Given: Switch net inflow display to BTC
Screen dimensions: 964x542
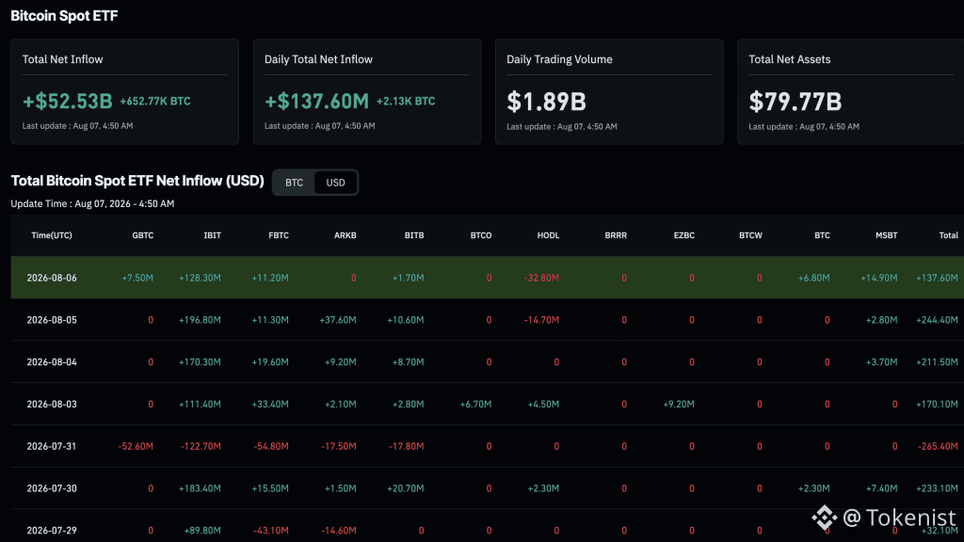Looking at the screenshot, I should [294, 183].
